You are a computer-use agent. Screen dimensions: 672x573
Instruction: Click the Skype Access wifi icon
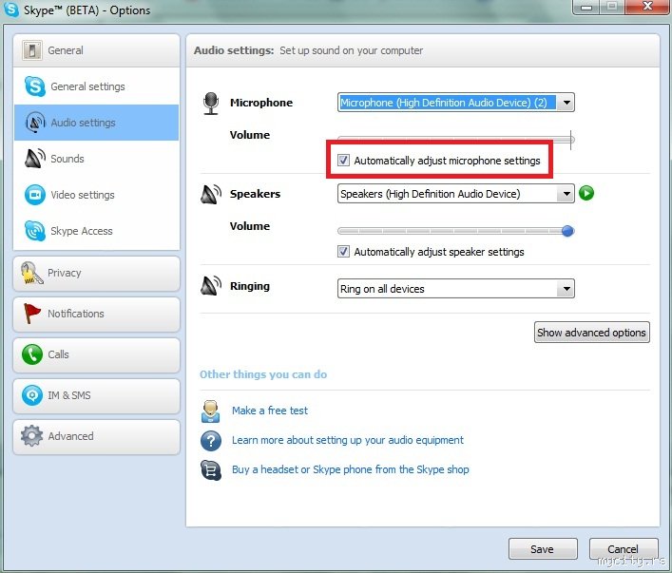click(35, 231)
